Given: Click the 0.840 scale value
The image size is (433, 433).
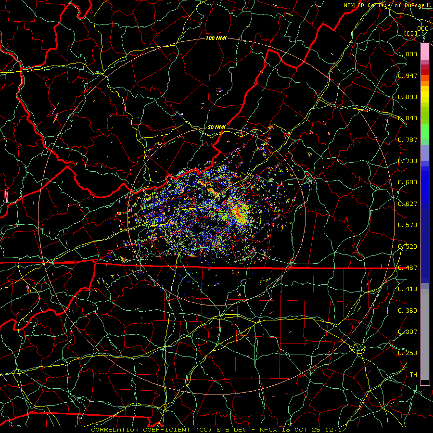Looking at the screenshot, I should click(x=408, y=118).
